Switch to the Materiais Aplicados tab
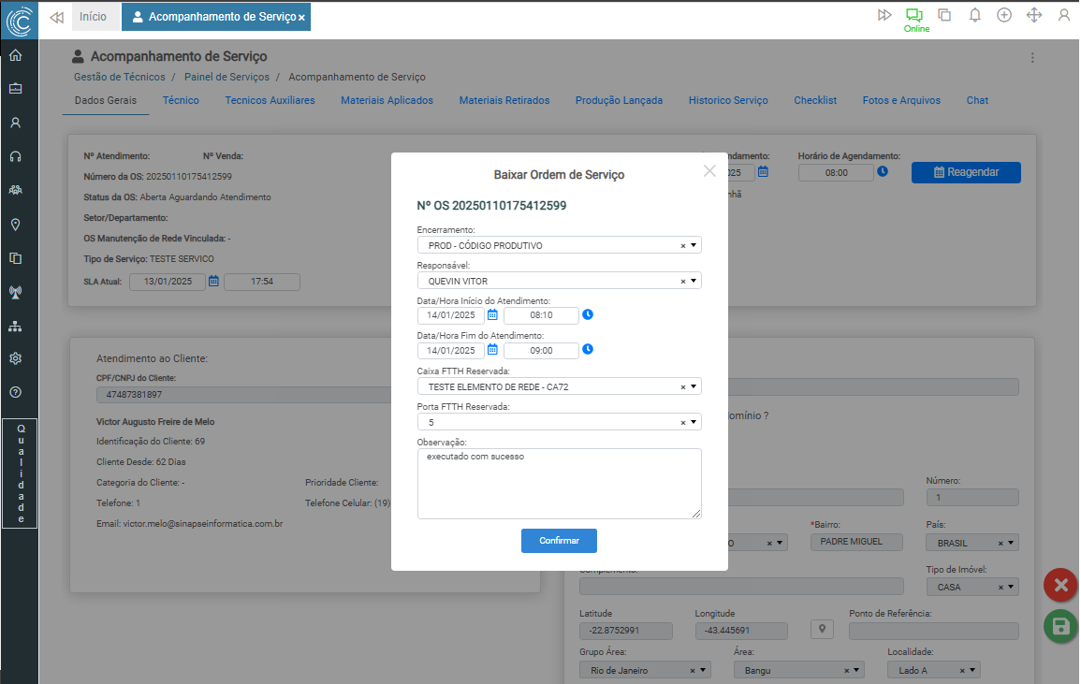The height and width of the screenshot is (684, 1081). coord(387,100)
